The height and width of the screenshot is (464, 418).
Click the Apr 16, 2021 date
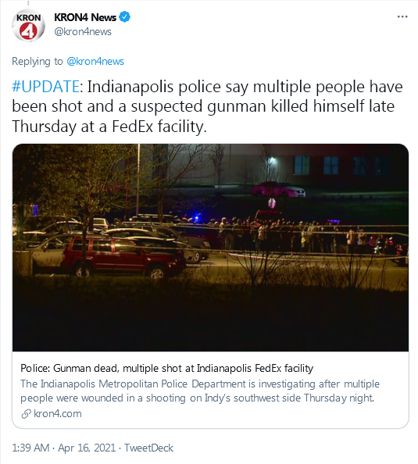(87, 448)
